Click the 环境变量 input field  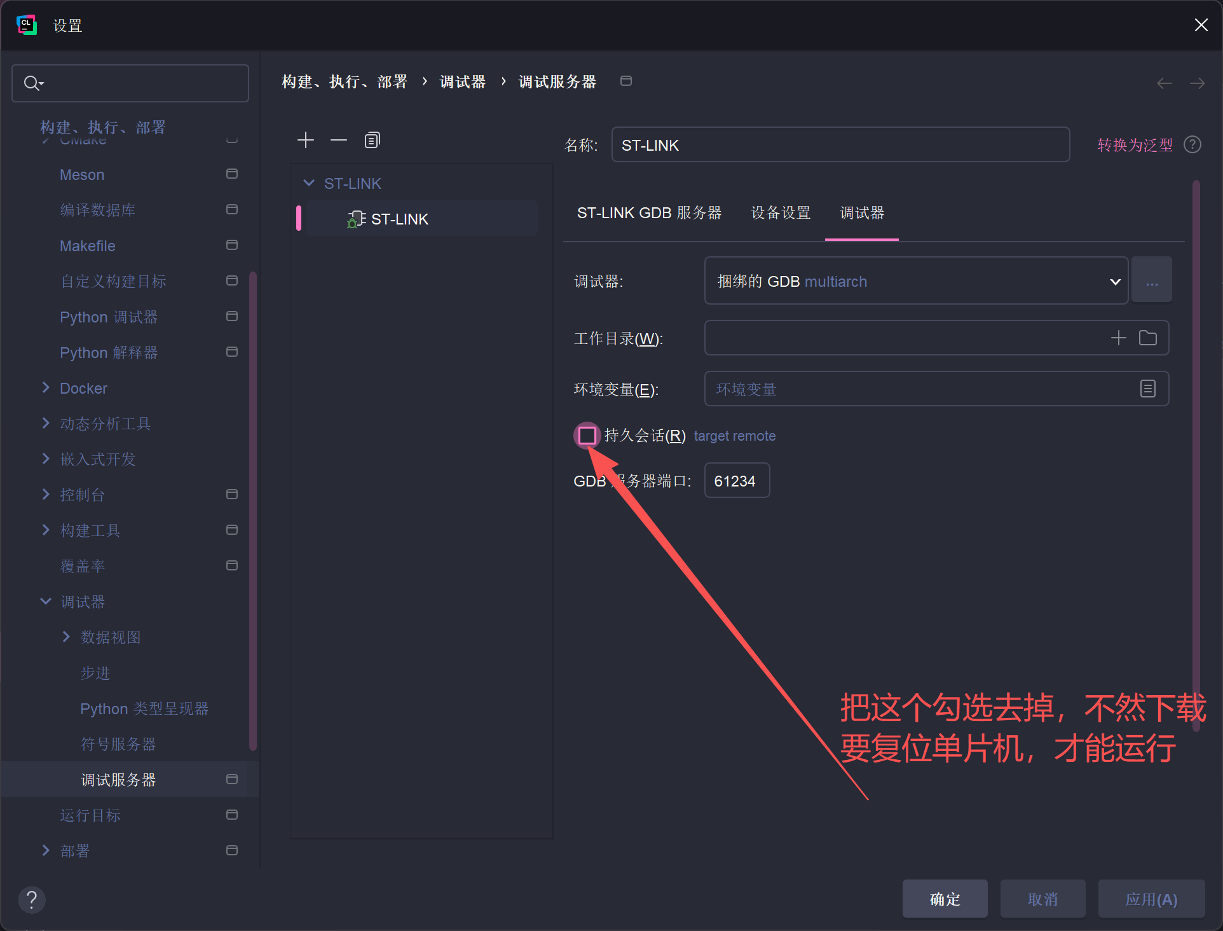pyautogui.click(x=936, y=389)
